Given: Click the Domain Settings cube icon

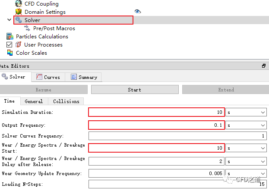Looking at the screenshot, I should (19, 12).
